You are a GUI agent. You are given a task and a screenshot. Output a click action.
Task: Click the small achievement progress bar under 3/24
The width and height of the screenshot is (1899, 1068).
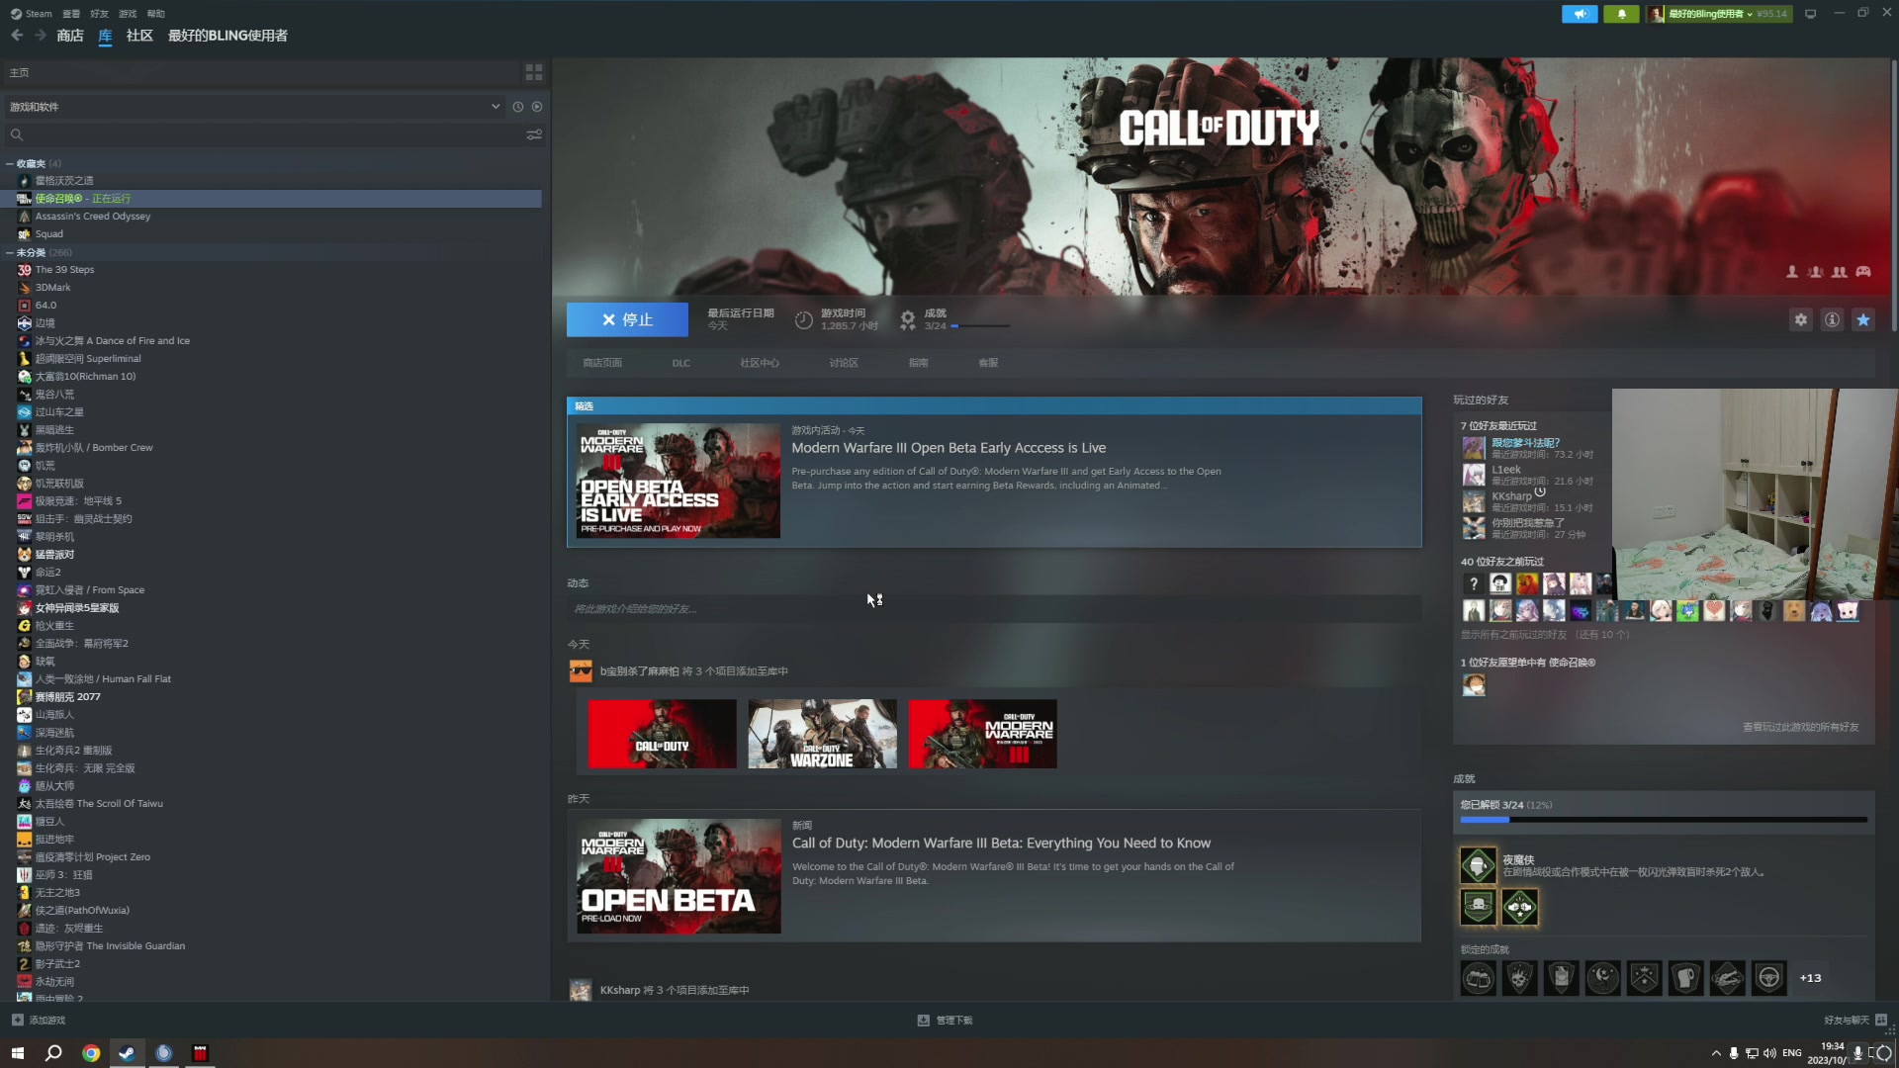point(980,326)
